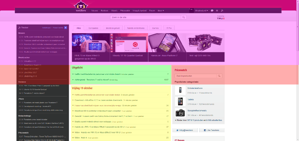
Task: Open the Spiegelreflexcamera's camera image
Action: [x=180, y=113]
